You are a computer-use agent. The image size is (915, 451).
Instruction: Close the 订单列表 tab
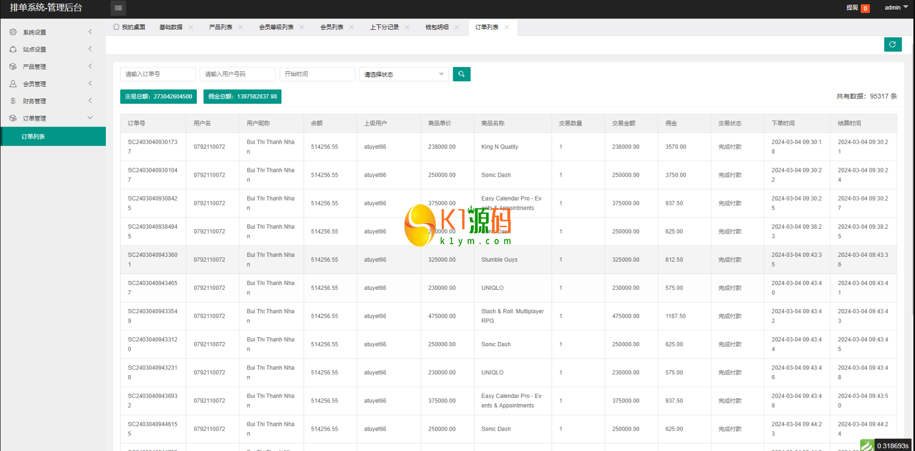[x=506, y=27]
